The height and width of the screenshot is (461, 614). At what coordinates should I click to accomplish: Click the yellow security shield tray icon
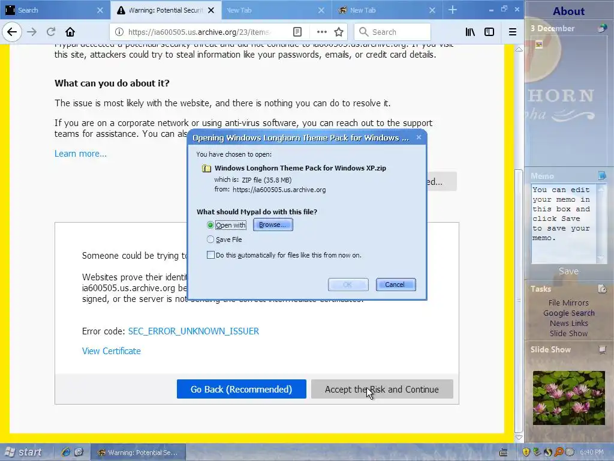(x=526, y=452)
